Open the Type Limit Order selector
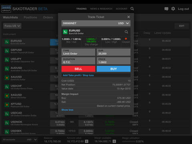Image resolution: width=192 pixels, height=144 pixels. coord(78,52)
